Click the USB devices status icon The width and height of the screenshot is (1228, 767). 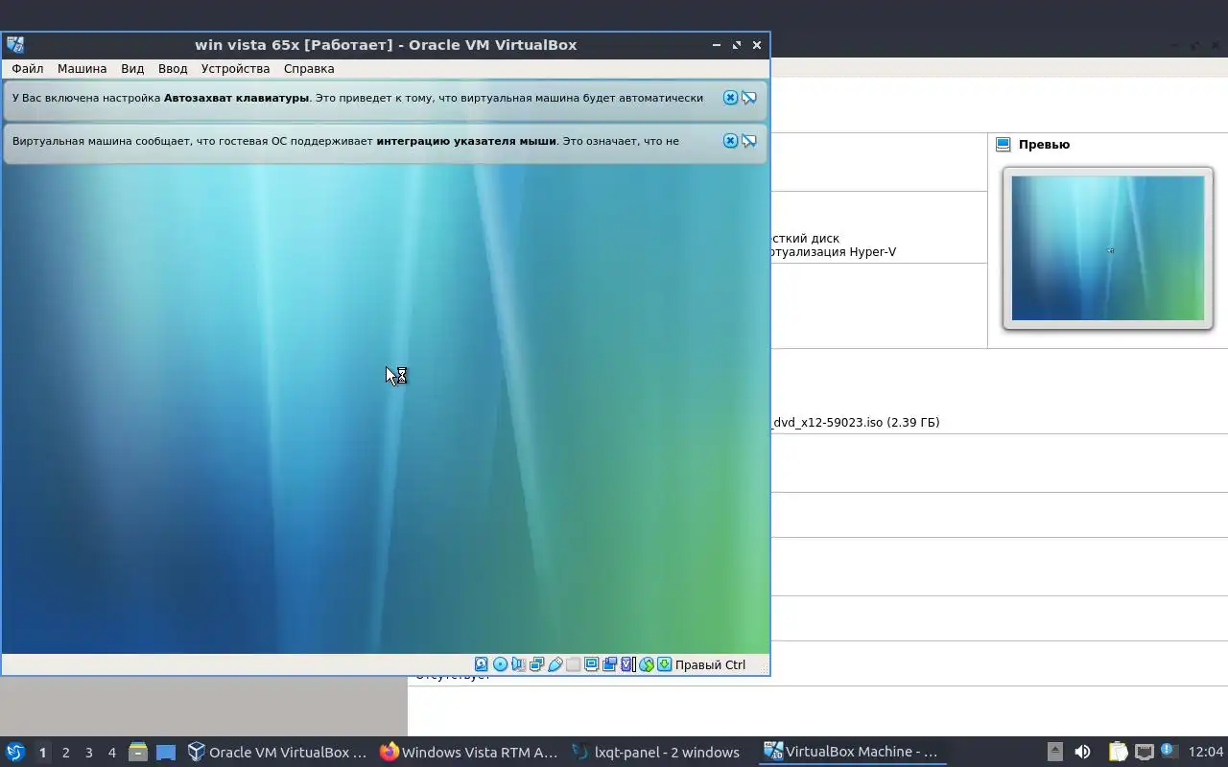tap(555, 664)
